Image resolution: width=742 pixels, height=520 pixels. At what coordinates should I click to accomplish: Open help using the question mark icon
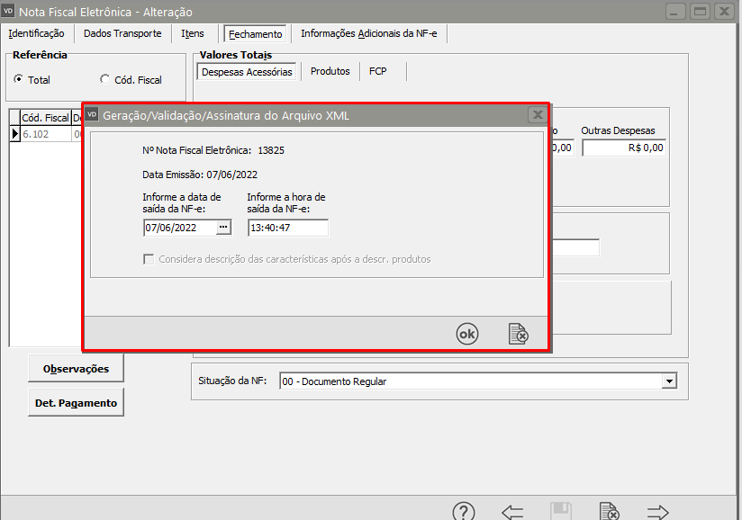(464, 512)
